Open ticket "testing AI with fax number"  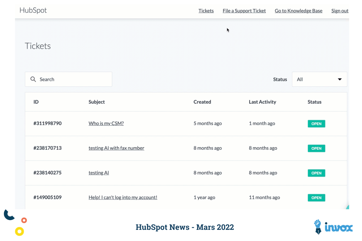(116, 148)
